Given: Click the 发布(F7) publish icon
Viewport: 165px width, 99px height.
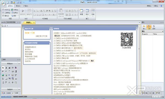Looking at the screenshot, I should (29, 11).
